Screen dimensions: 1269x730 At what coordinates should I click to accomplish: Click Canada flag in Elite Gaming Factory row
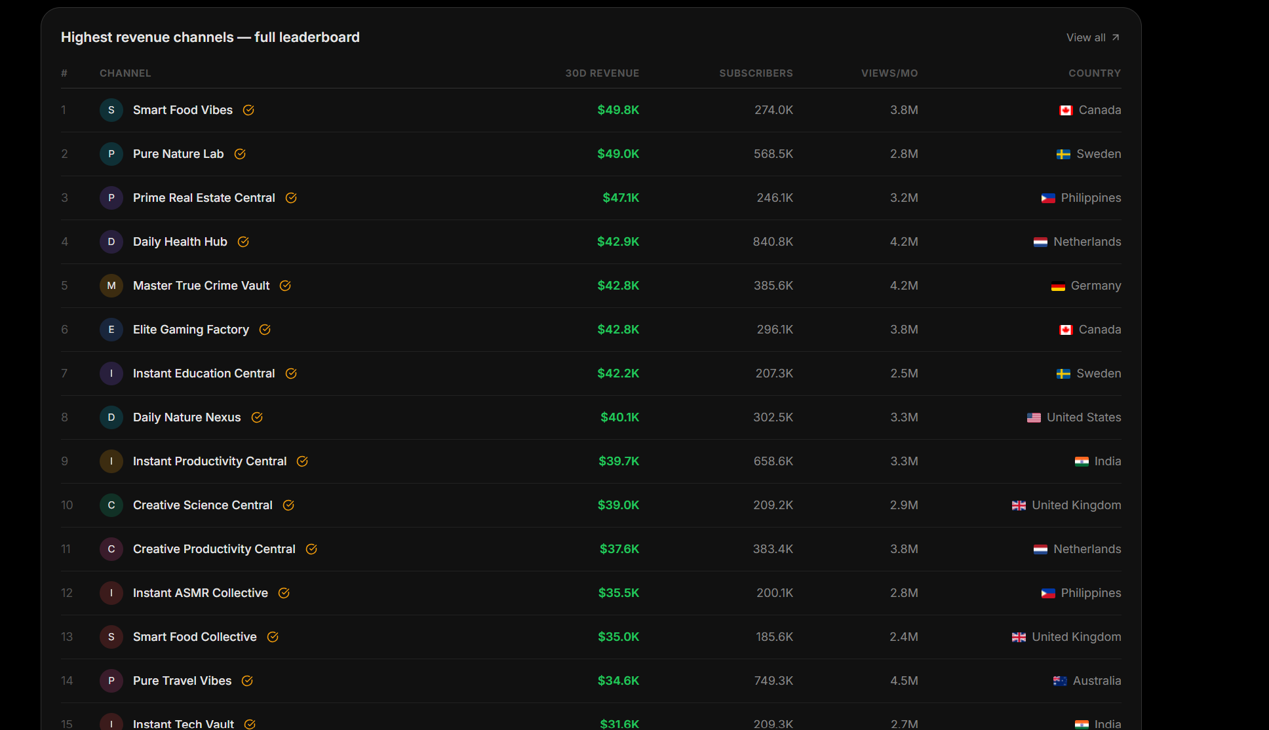[x=1066, y=330]
